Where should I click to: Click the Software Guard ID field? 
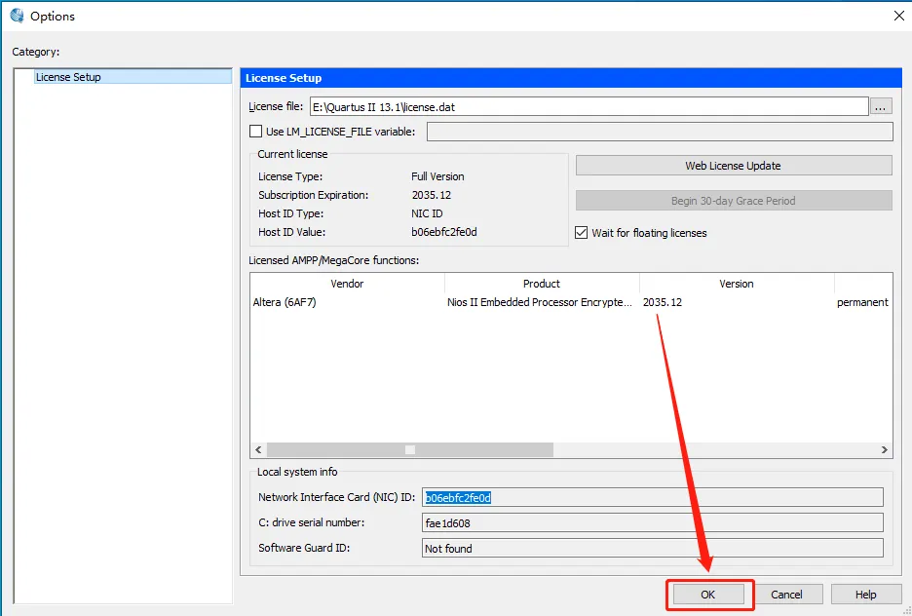pos(653,548)
